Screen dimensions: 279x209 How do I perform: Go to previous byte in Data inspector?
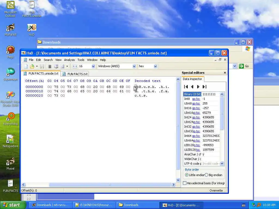(x=192, y=87)
